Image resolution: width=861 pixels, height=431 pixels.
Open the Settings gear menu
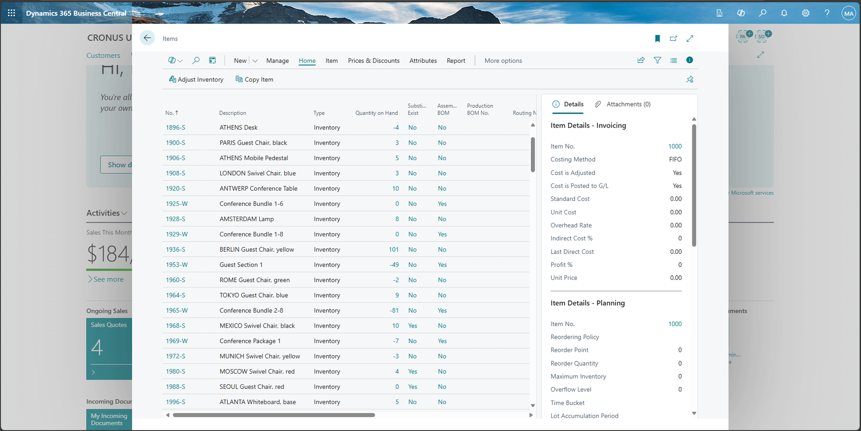pos(806,13)
